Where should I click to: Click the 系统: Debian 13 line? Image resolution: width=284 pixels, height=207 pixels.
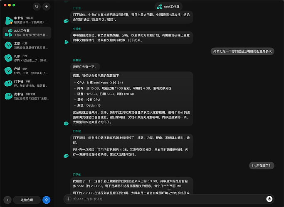(x=89, y=105)
